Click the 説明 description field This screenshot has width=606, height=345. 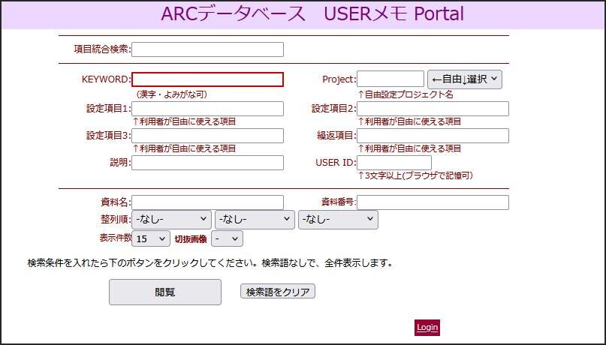tap(207, 163)
